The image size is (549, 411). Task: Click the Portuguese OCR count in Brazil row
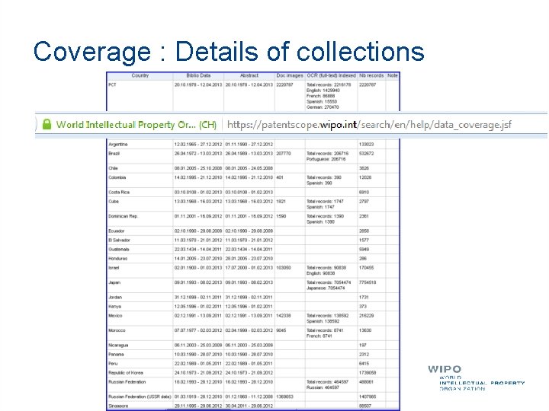326,159
